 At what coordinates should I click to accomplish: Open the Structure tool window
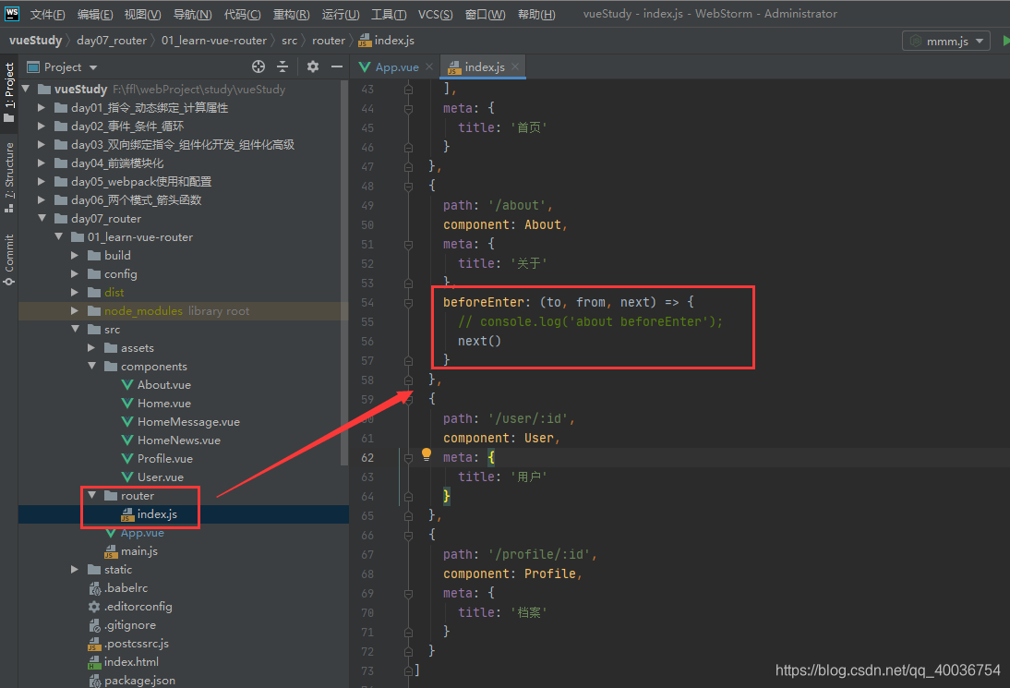(9, 175)
